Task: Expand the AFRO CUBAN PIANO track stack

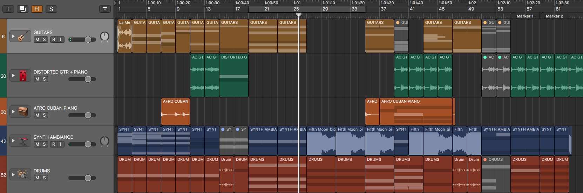Action: (13, 111)
